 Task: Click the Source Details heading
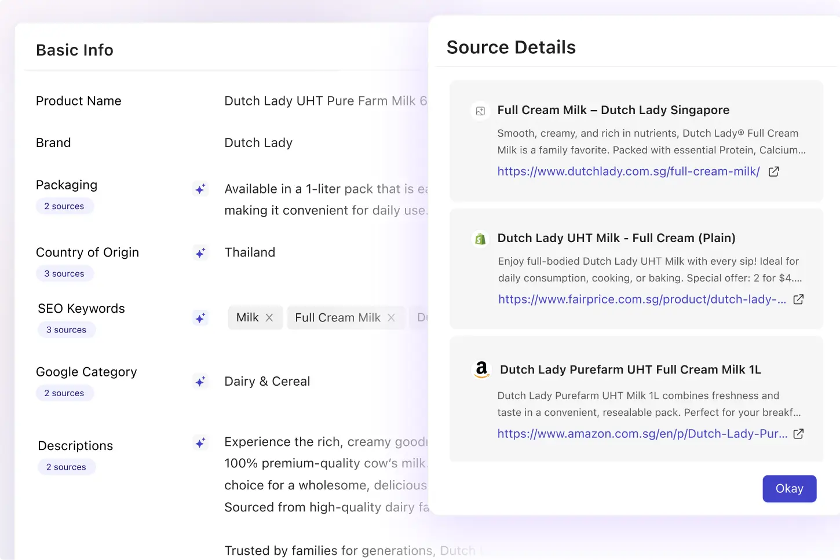click(x=511, y=47)
